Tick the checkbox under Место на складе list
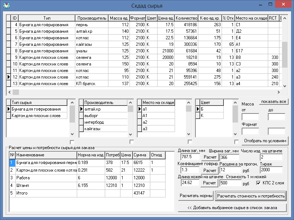Viewport: 294px width, 220px height. tap(190, 142)
